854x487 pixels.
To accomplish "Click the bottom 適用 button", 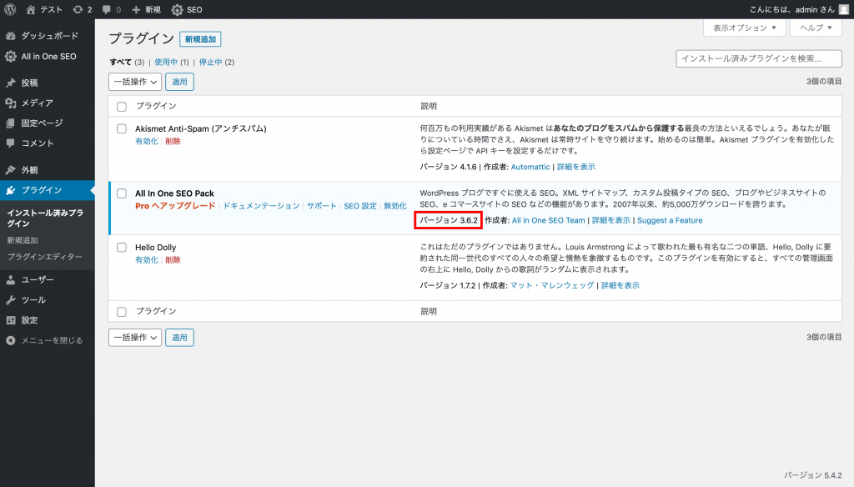I will pos(180,338).
